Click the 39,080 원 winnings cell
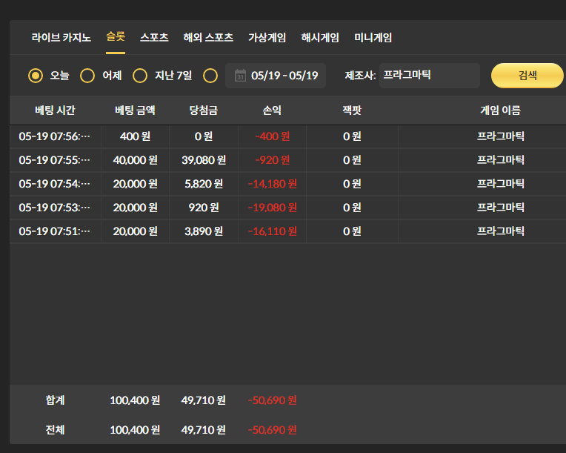This screenshot has width=566, height=453. click(204, 160)
